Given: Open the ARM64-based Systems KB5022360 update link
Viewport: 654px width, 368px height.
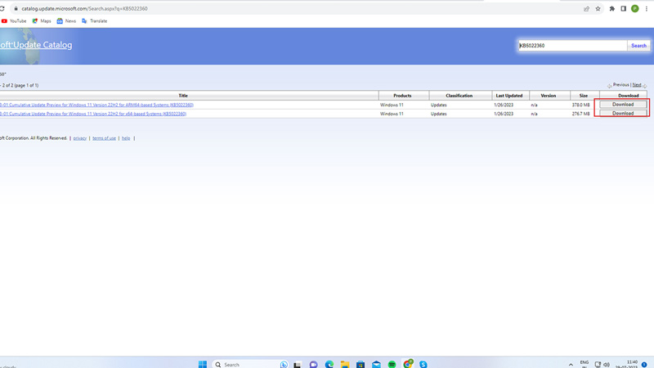Looking at the screenshot, I should [96, 105].
